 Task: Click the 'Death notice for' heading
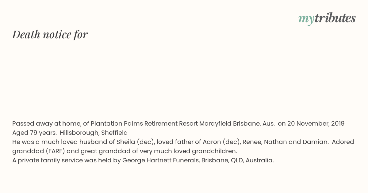point(50,34)
